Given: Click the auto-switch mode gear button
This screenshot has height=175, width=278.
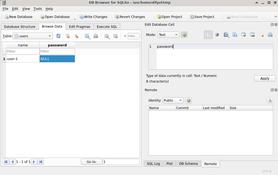Looking at the screenshot, I should 184,35.
